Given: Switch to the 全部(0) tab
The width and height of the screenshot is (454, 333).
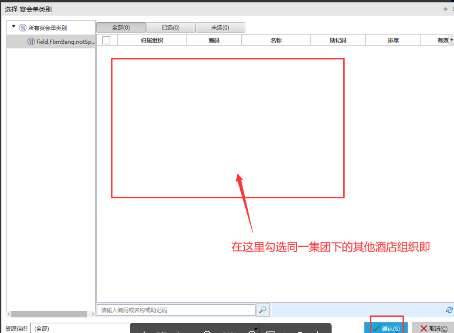Looking at the screenshot, I should tap(121, 28).
